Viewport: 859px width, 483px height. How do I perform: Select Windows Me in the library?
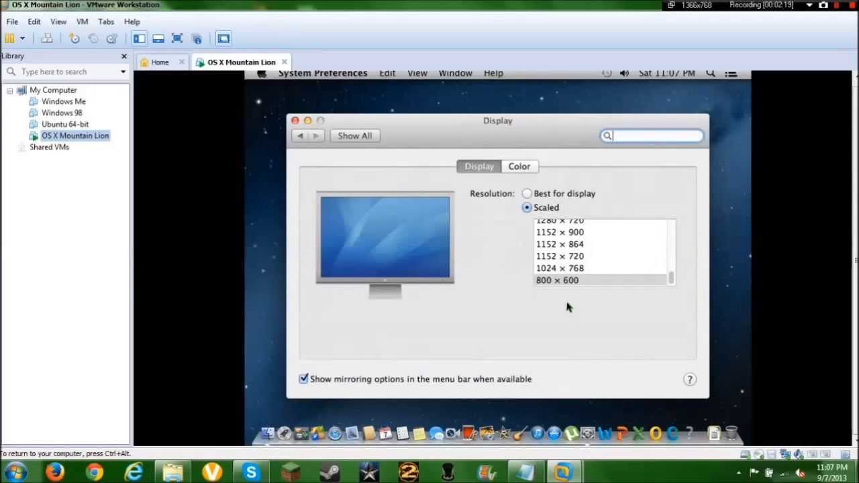click(63, 101)
